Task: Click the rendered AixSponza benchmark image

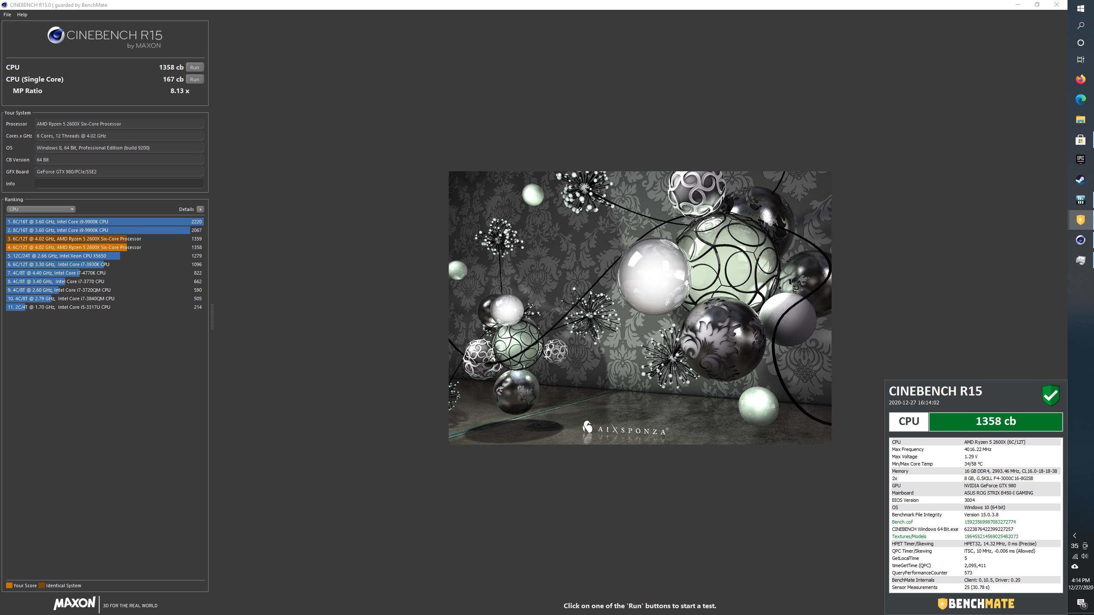Action: point(640,308)
